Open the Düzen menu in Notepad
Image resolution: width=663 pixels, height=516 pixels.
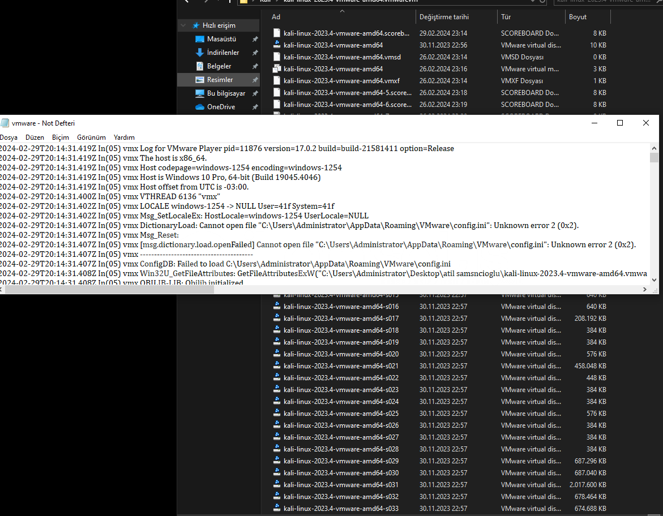point(35,137)
